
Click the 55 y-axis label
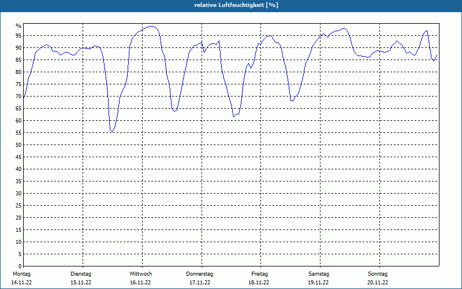pos(18,133)
